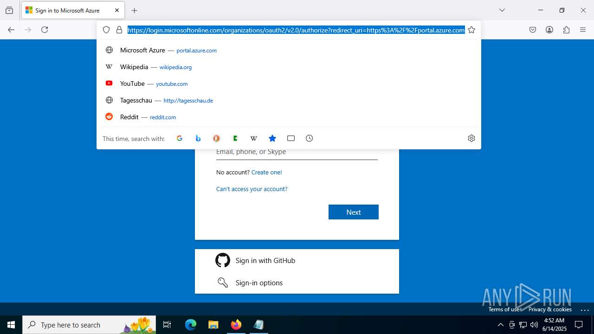Open the Windows Start menu
This screenshot has height=334, width=594.
tap(11, 325)
